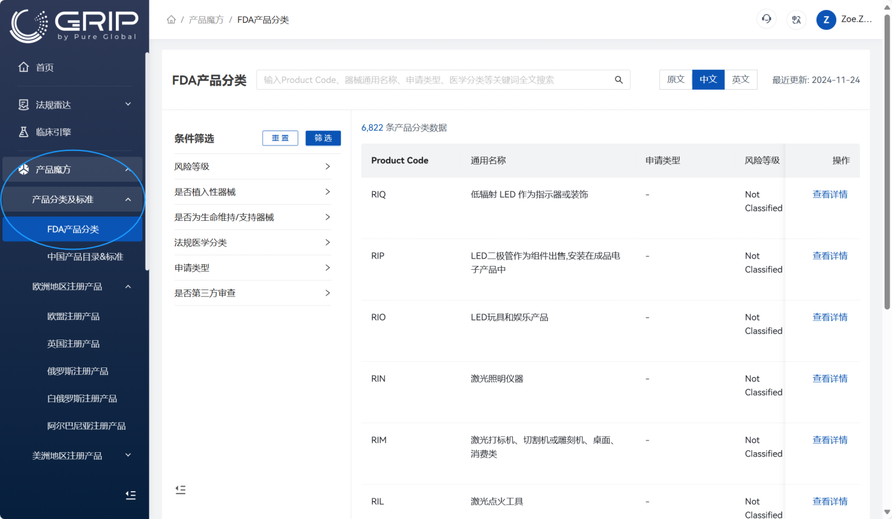This screenshot has width=892, height=519.
Task: Click the Z user avatar
Action: [x=826, y=20]
